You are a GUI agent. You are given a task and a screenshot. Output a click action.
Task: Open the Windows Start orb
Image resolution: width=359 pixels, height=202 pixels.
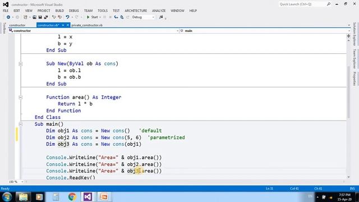[7, 197]
